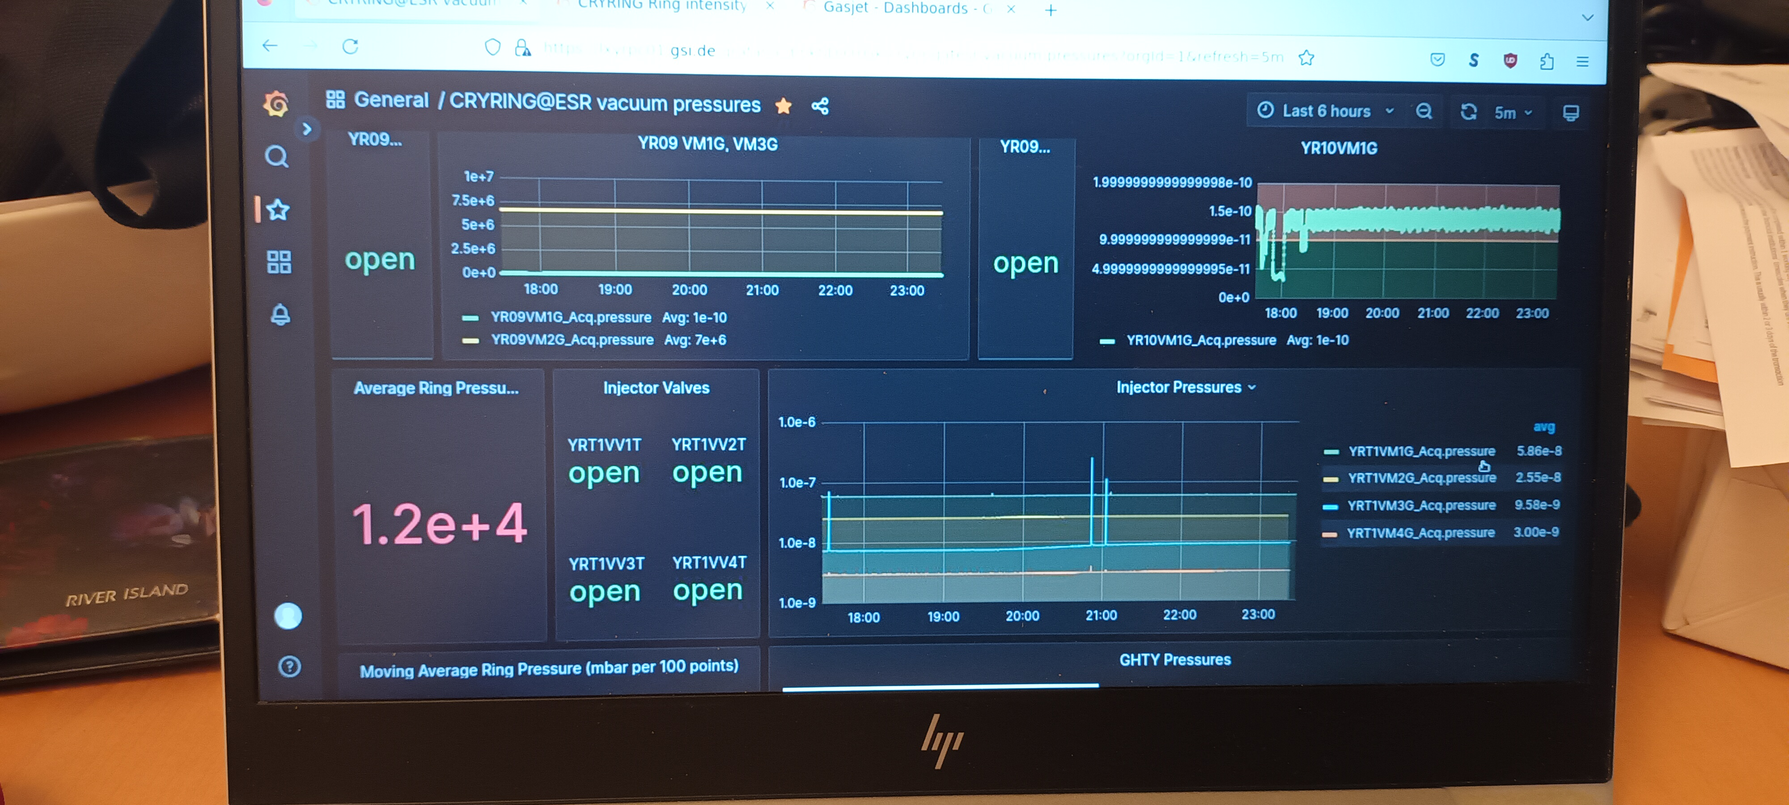Click the YRT1VV1T open valve status

point(603,473)
